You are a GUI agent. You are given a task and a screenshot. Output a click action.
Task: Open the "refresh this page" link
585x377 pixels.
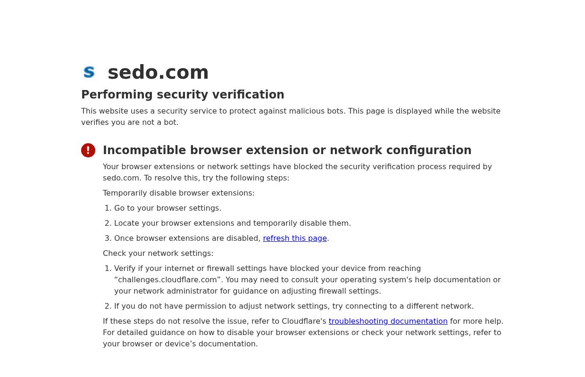[295, 238]
